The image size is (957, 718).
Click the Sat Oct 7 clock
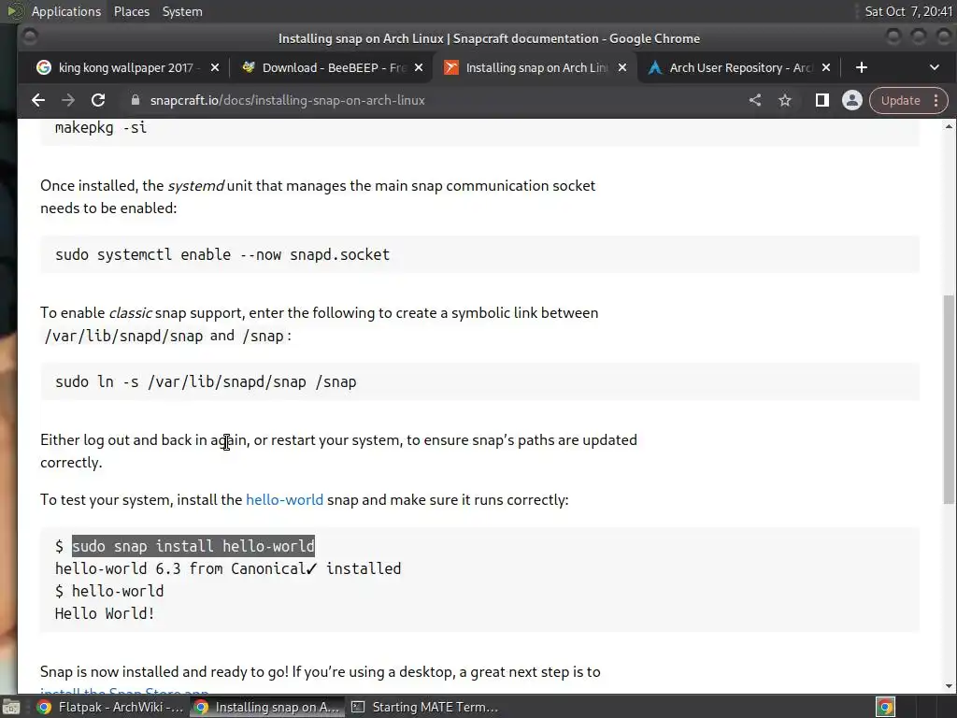click(907, 11)
